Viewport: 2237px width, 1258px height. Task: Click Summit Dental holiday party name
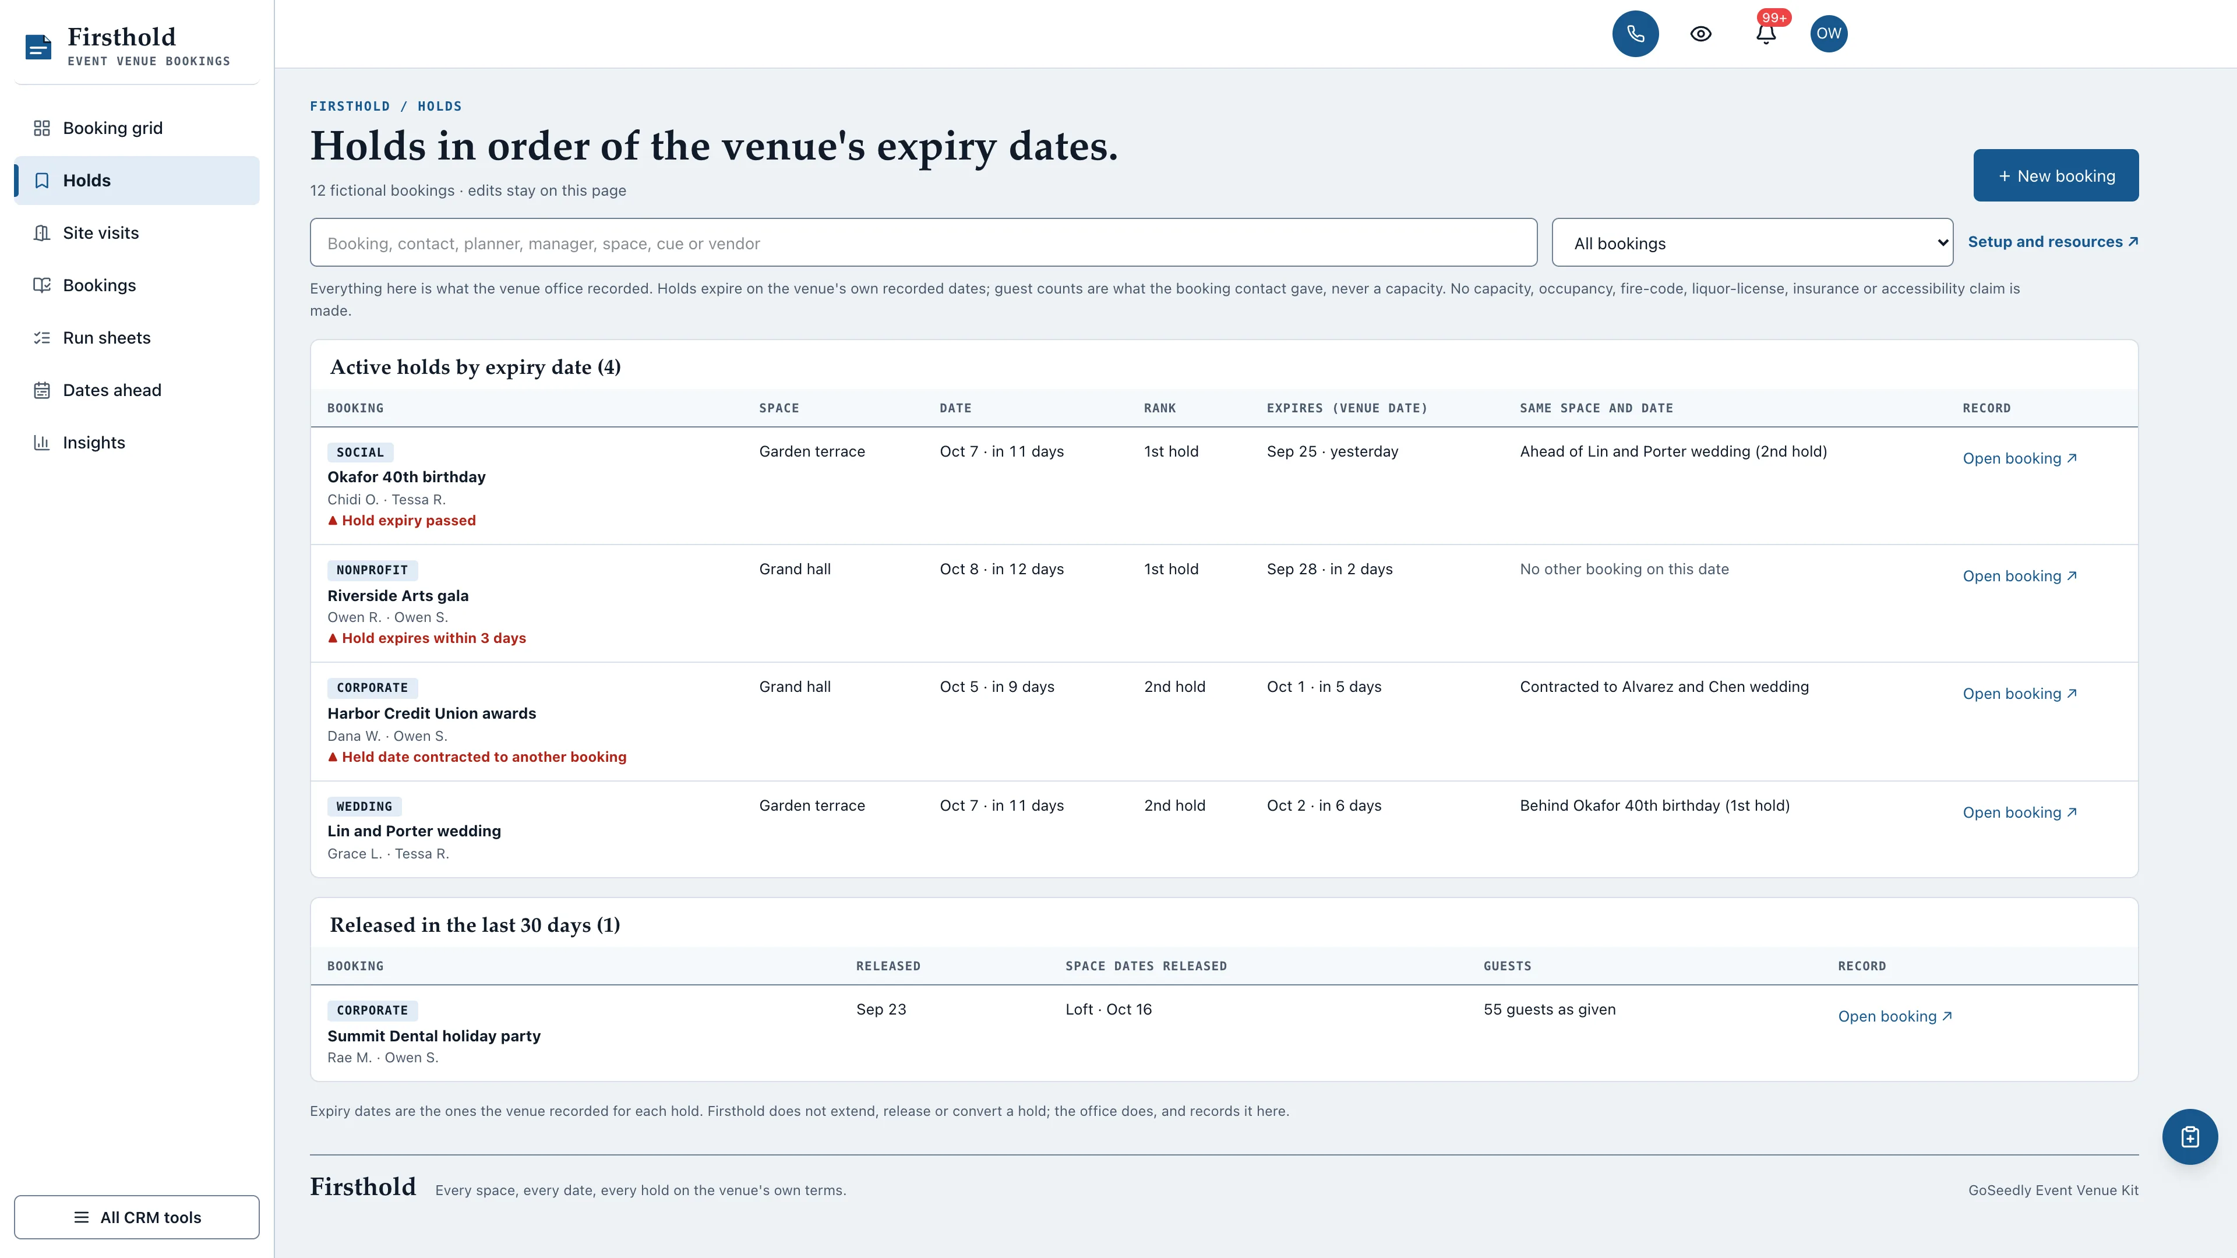[x=433, y=1036]
